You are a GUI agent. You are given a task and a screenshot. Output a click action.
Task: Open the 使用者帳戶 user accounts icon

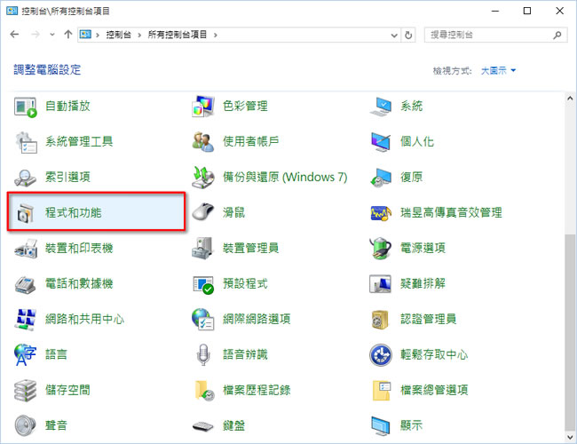click(x=203, y=142)
